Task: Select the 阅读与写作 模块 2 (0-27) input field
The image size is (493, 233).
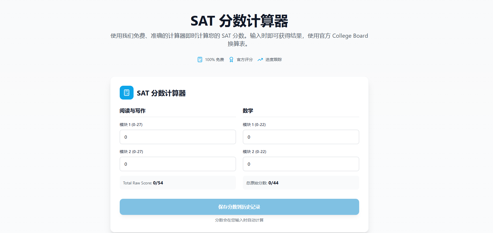Action: 178,164
